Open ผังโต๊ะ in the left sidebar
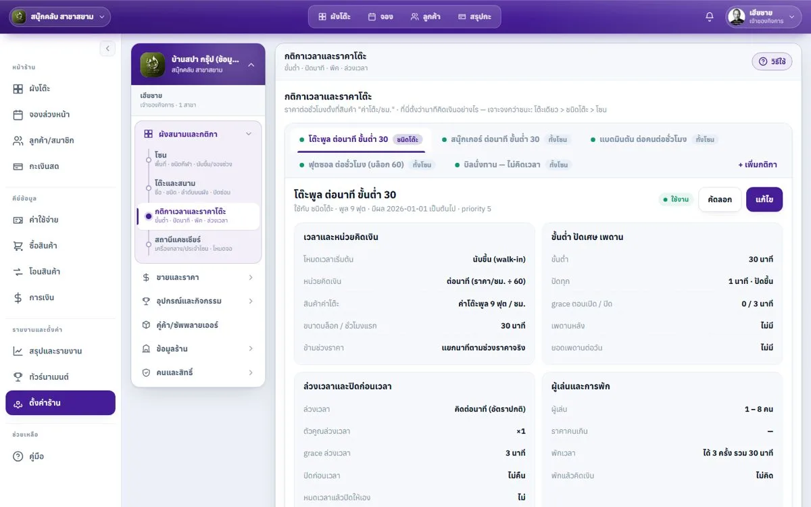Viewport: 811px width, 507px height. tap(60, 89)
